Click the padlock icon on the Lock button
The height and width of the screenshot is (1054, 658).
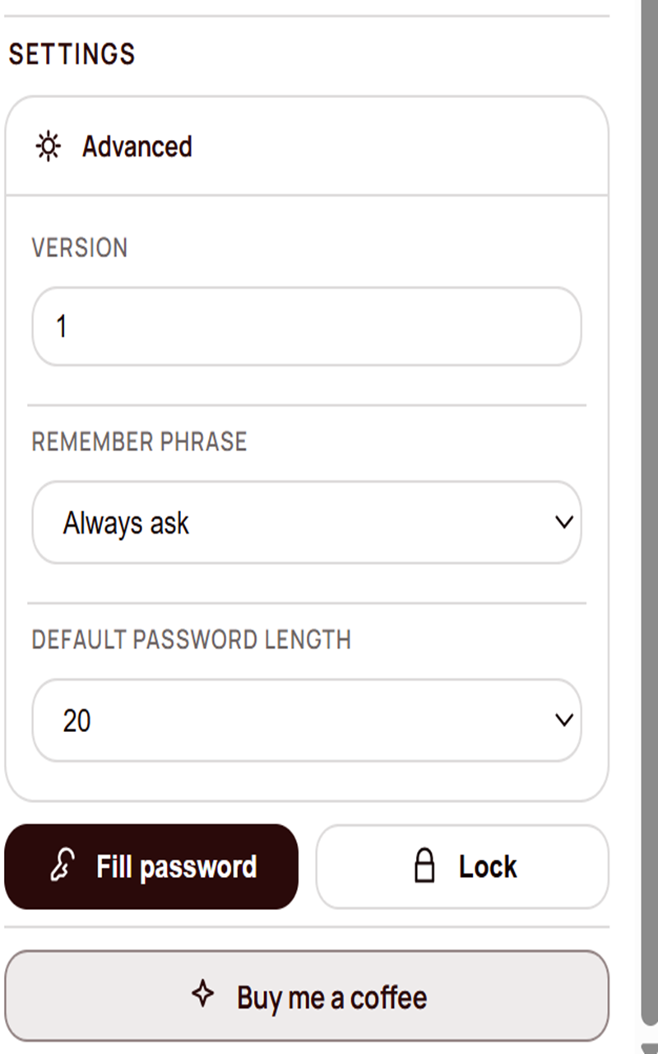click(x=424, y=865)
